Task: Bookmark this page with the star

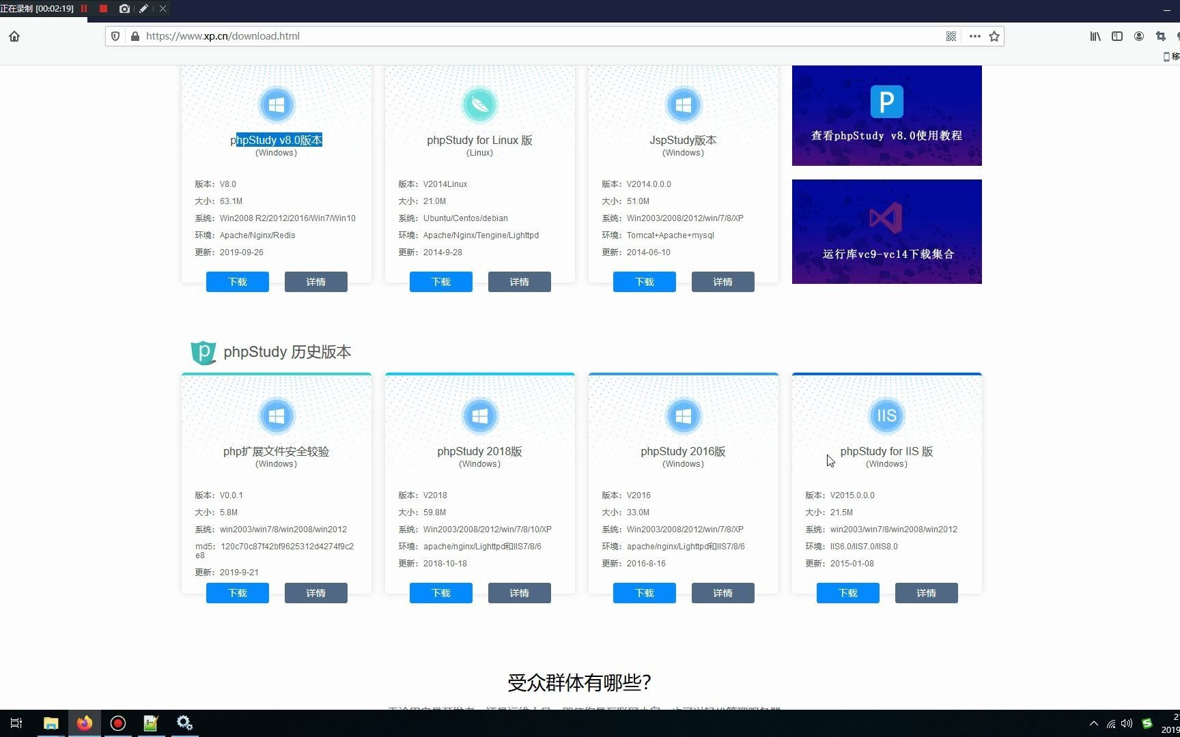Action: [994, 36]
